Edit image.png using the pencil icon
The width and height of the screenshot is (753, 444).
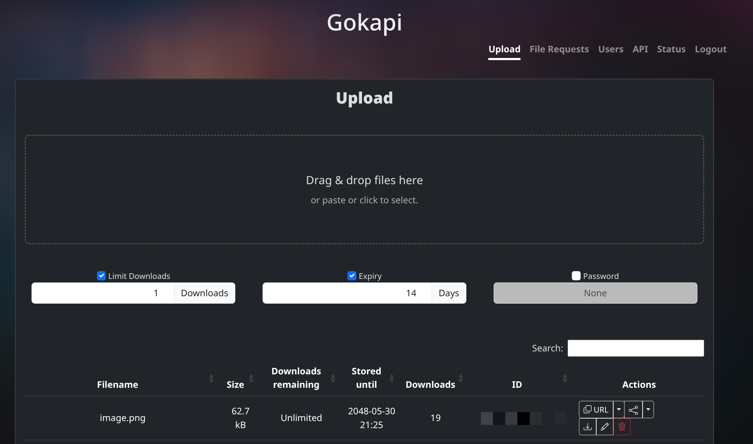coord(605,427)
